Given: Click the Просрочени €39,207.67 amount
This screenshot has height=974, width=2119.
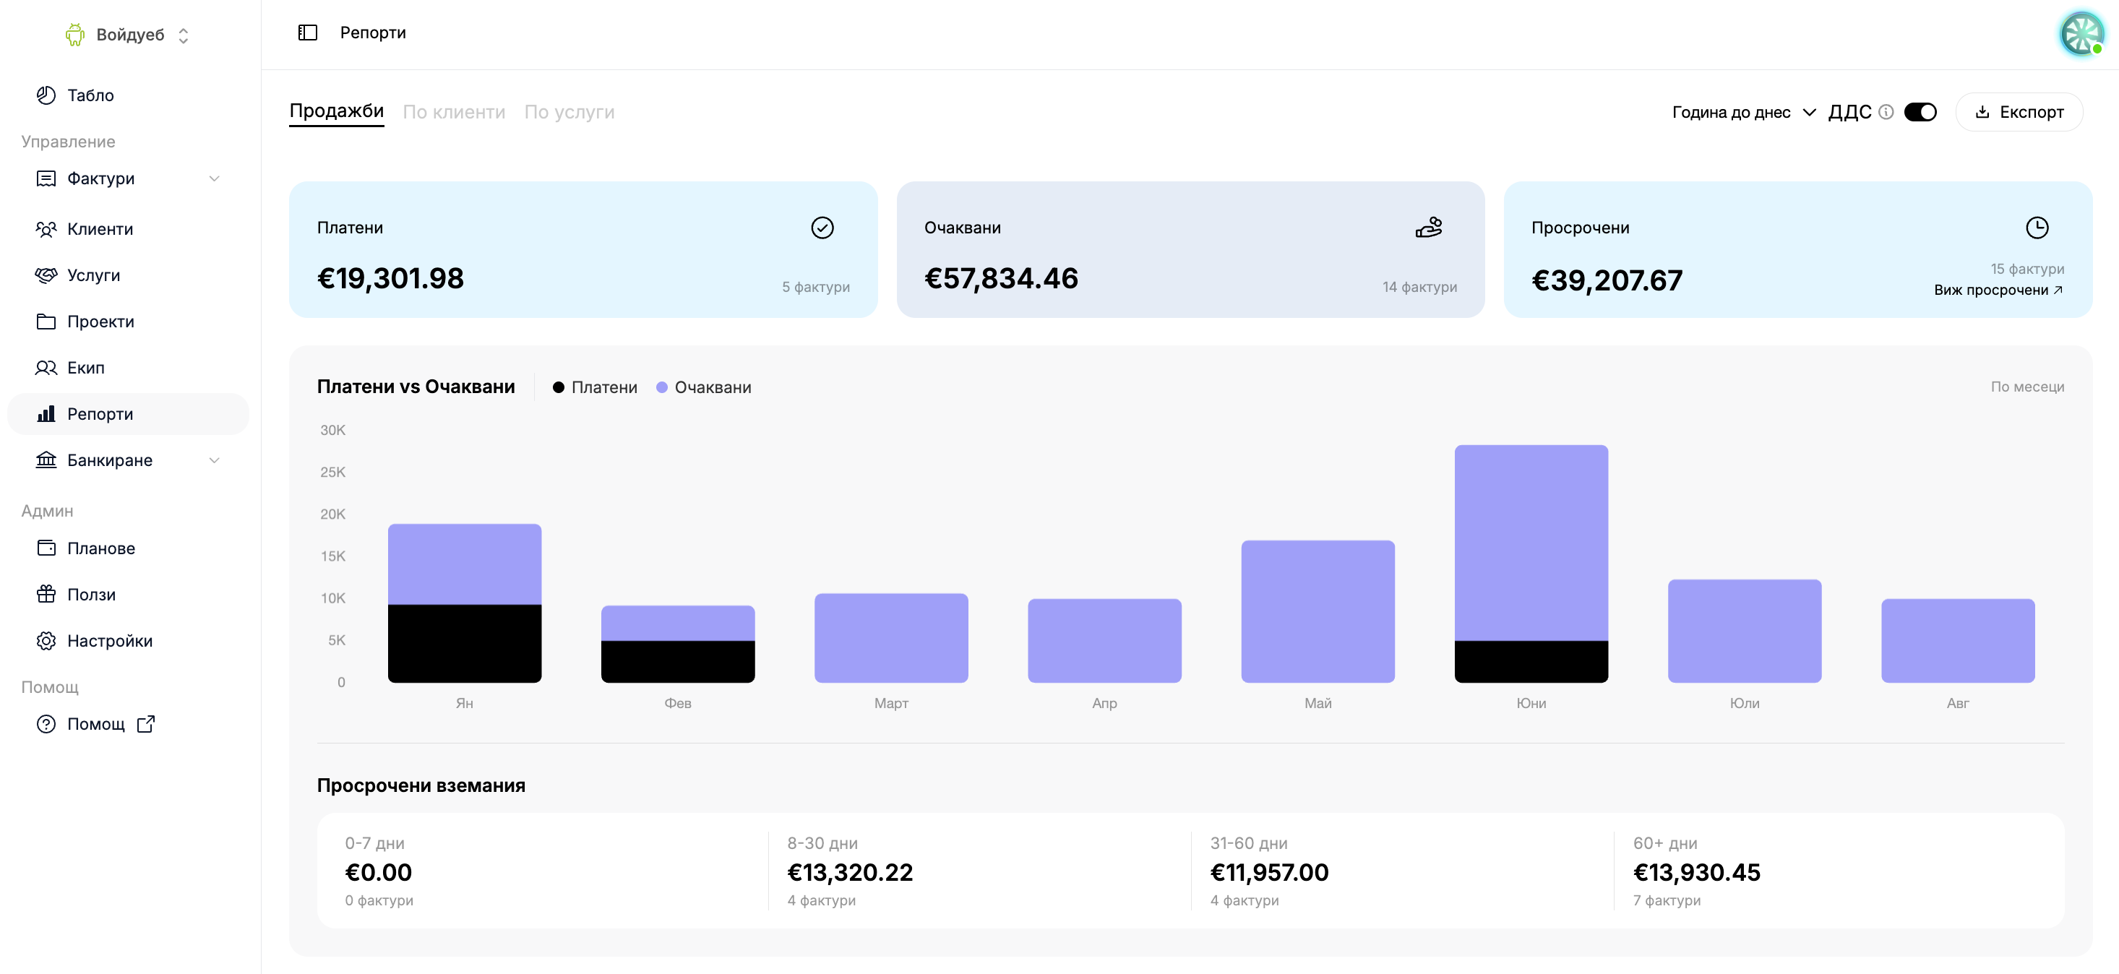Looking at the screenshot, I should (x=1607, y=280).
